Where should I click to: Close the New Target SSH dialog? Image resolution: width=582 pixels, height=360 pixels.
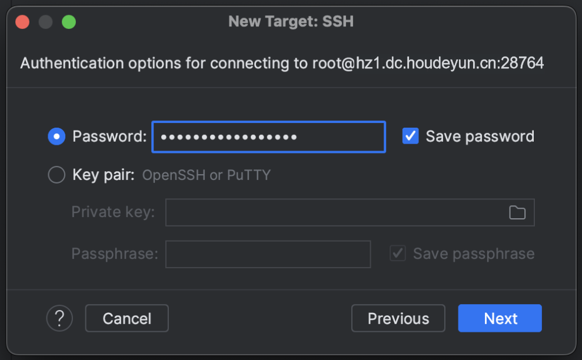tap(22, 22)
